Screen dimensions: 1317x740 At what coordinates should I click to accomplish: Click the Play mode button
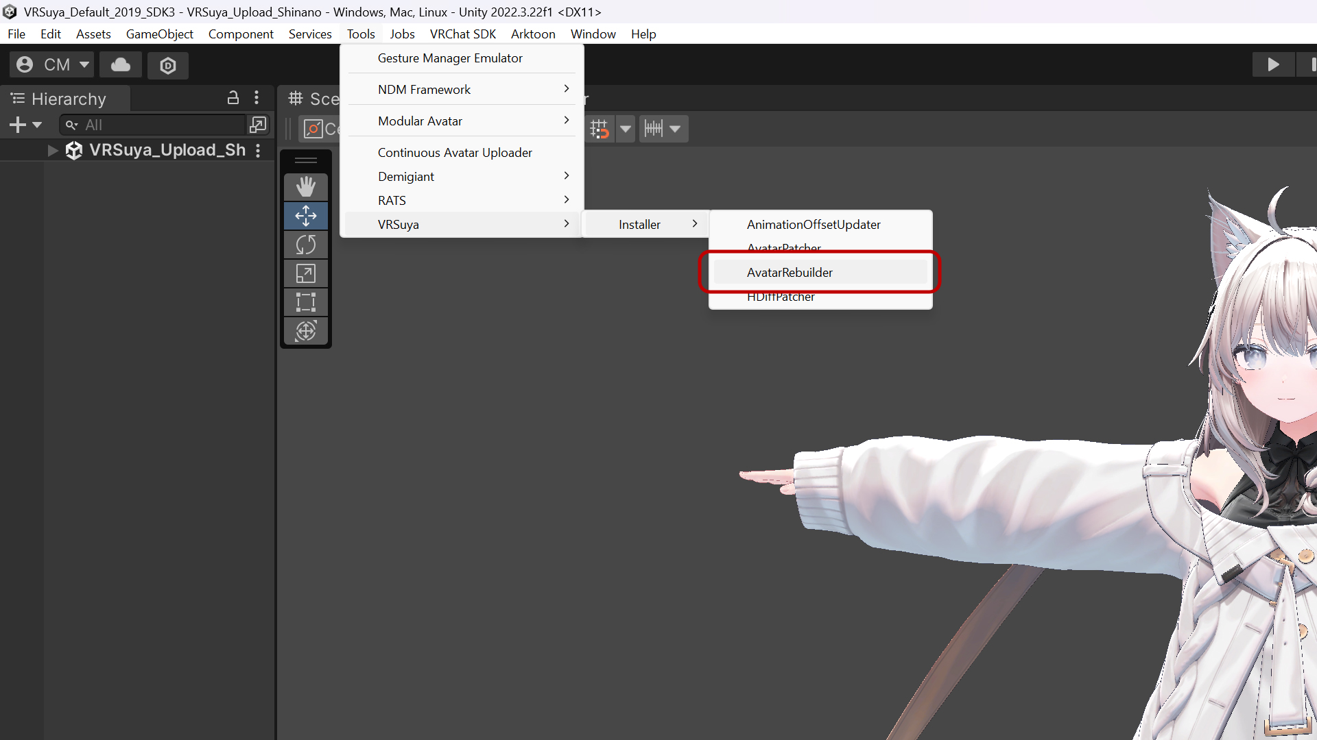(x=1273, y=65)
